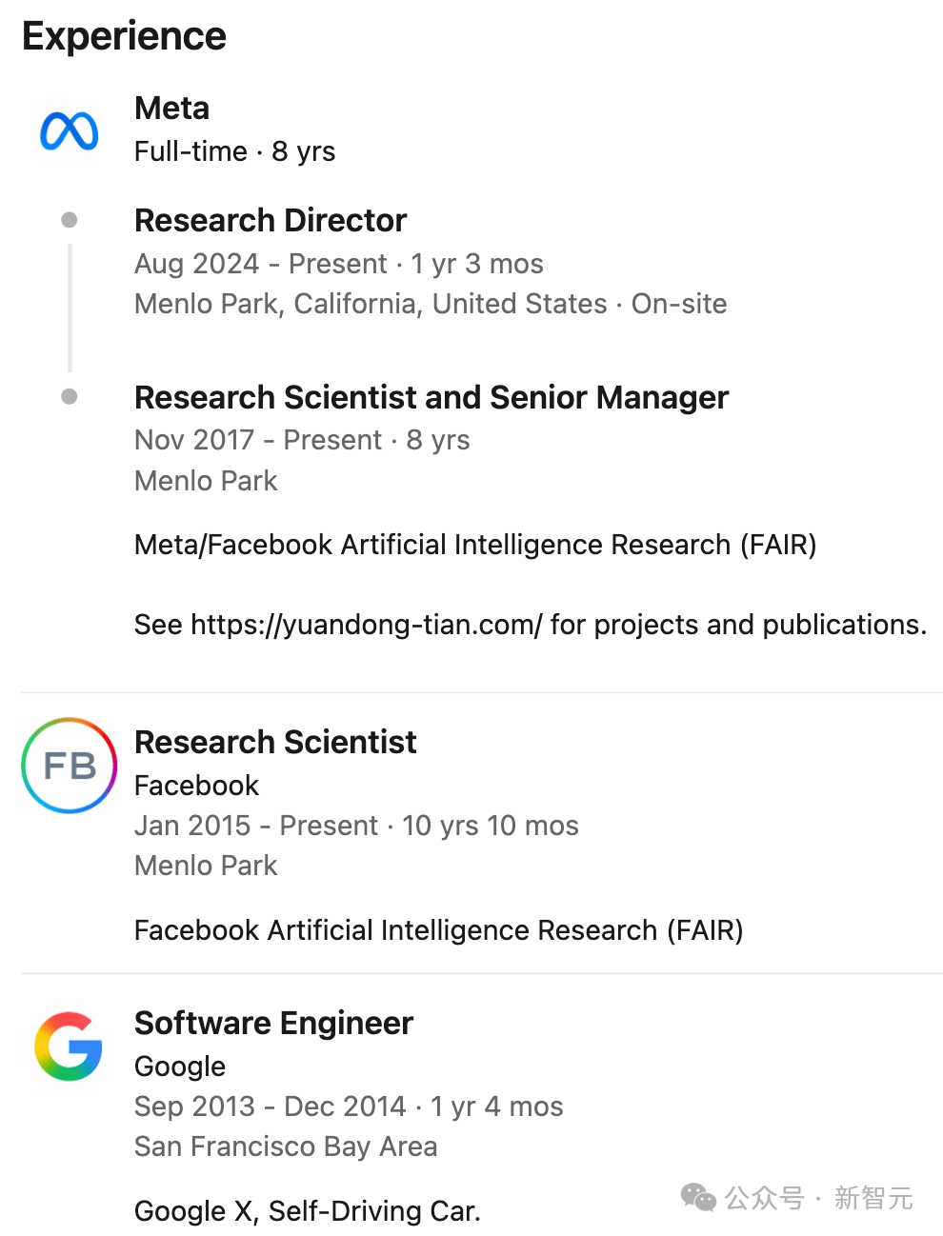
Task: Click the Research Director timeline bullet dot
Action: (70, 220)
